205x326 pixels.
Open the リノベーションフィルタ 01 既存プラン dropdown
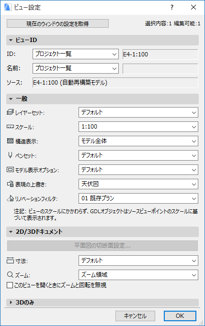point(138,198)
